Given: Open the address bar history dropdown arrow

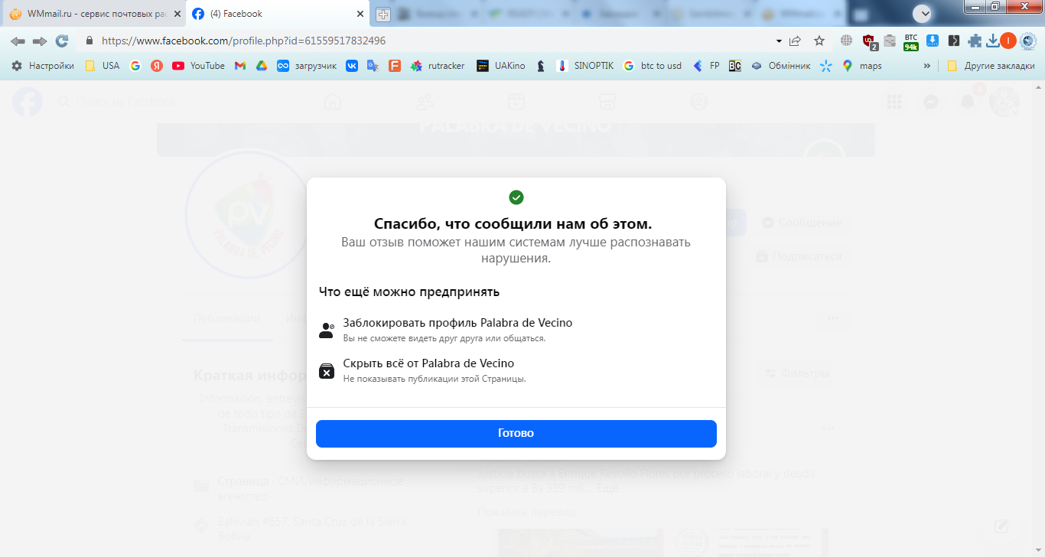Looking at the screenshot, I should (779, 41).
